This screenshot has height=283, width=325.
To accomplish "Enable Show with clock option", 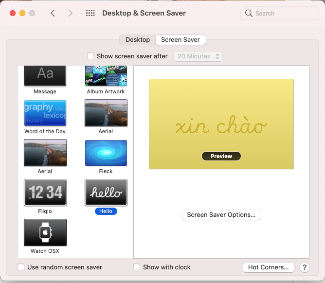I will tap(137, 267).
